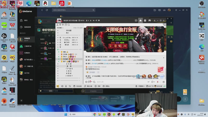The image size is (208, 117).
Task: Open the YY layout grid icon beside home
Action: click(x=145, y=21)
